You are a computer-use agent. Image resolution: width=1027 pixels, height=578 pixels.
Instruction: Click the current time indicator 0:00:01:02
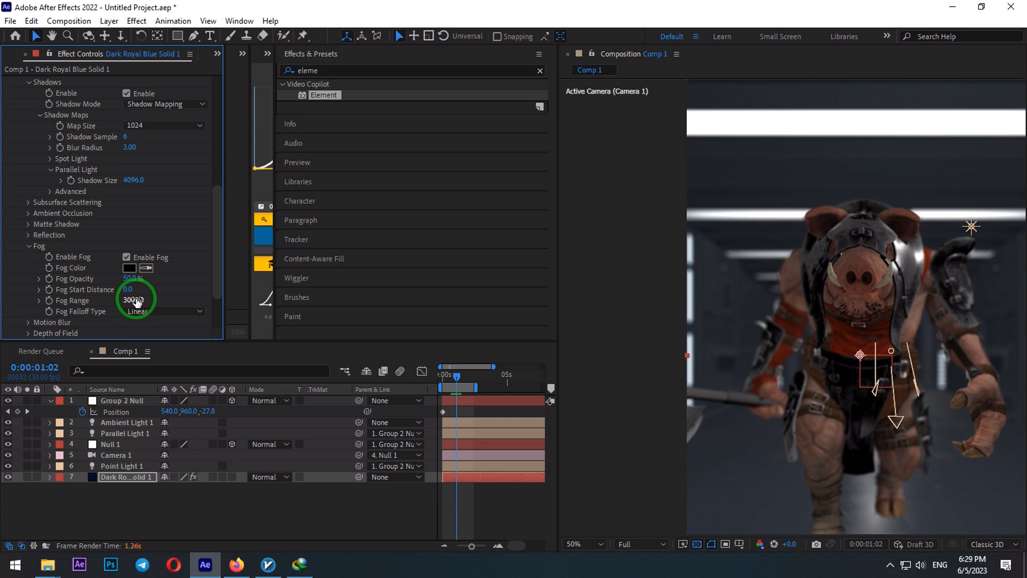(34, 367)
